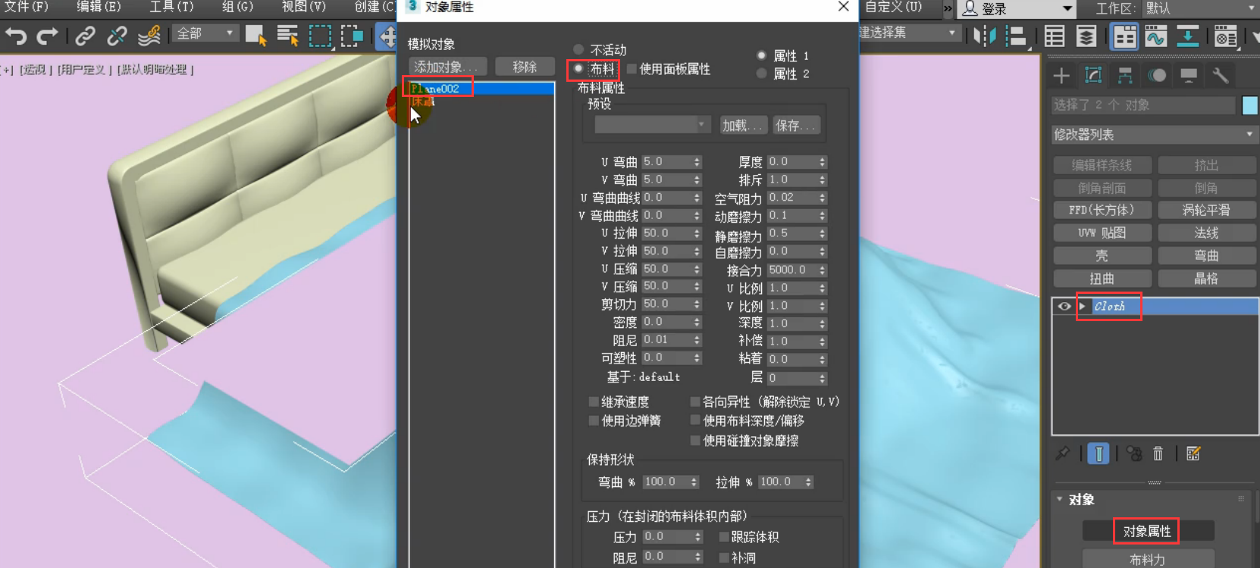Click the 布料力 button
The image size is (1260, 568).
1147,559
